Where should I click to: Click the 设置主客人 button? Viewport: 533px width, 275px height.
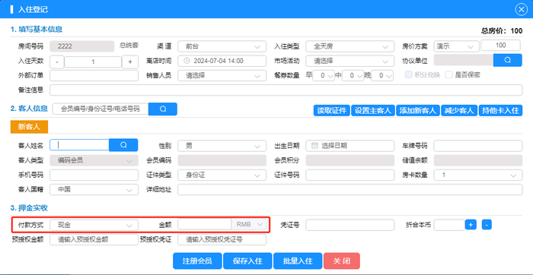click(373, 110)
